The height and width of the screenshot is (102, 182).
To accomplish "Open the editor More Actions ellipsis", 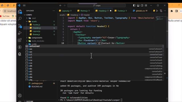I will click(165, 11).
